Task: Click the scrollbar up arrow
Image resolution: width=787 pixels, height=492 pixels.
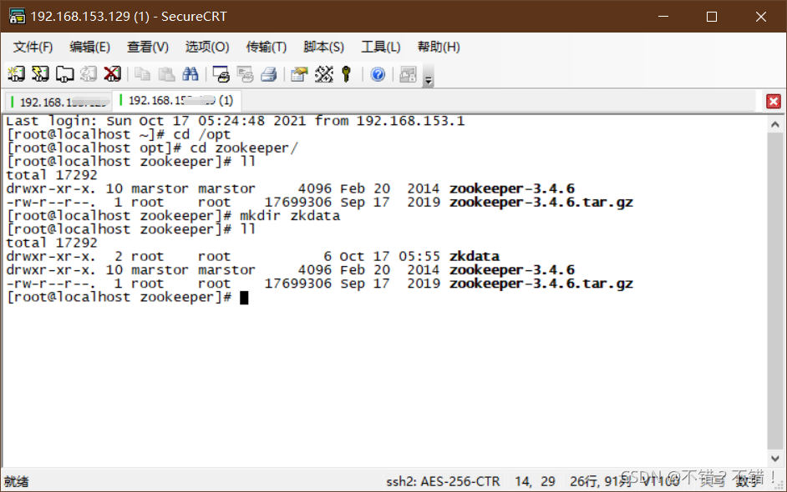Action: click(x=775, y=124)
